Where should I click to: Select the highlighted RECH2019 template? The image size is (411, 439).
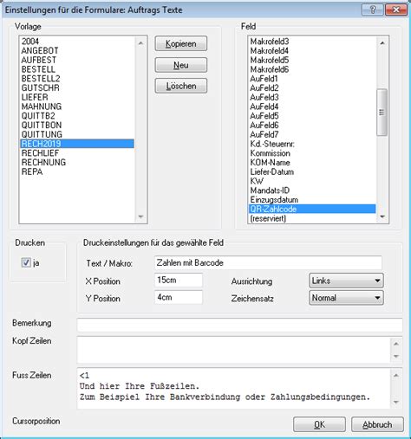click(x=77, y=144)
